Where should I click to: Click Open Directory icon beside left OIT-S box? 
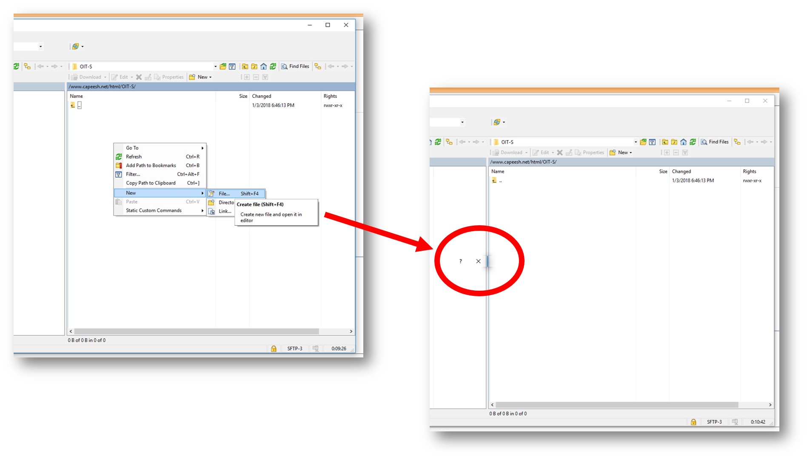click(223, 66)
